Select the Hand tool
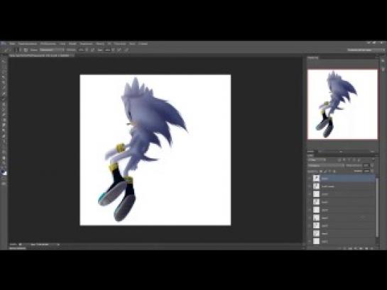Viewport: 387px width, 290px height. pyautogui.click(x=4, y=157)
